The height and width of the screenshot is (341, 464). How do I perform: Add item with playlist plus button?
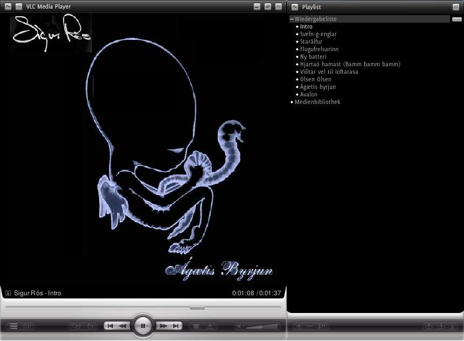[300, 326]
